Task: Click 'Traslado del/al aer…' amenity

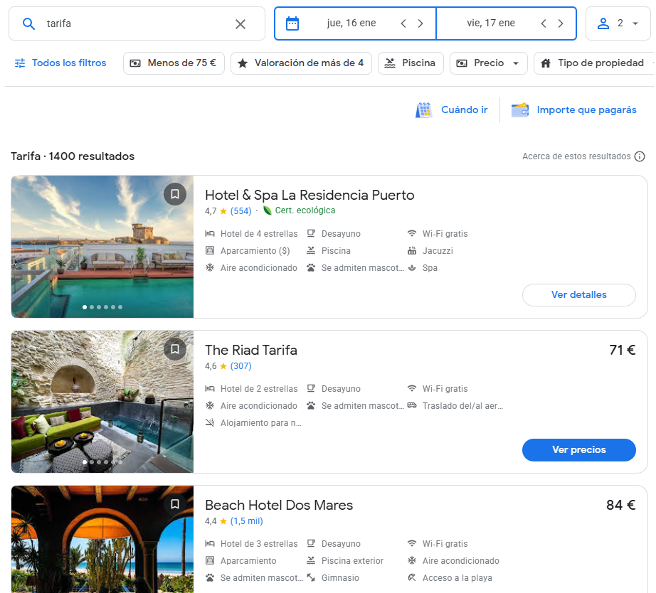Action: tap(462, 406)
